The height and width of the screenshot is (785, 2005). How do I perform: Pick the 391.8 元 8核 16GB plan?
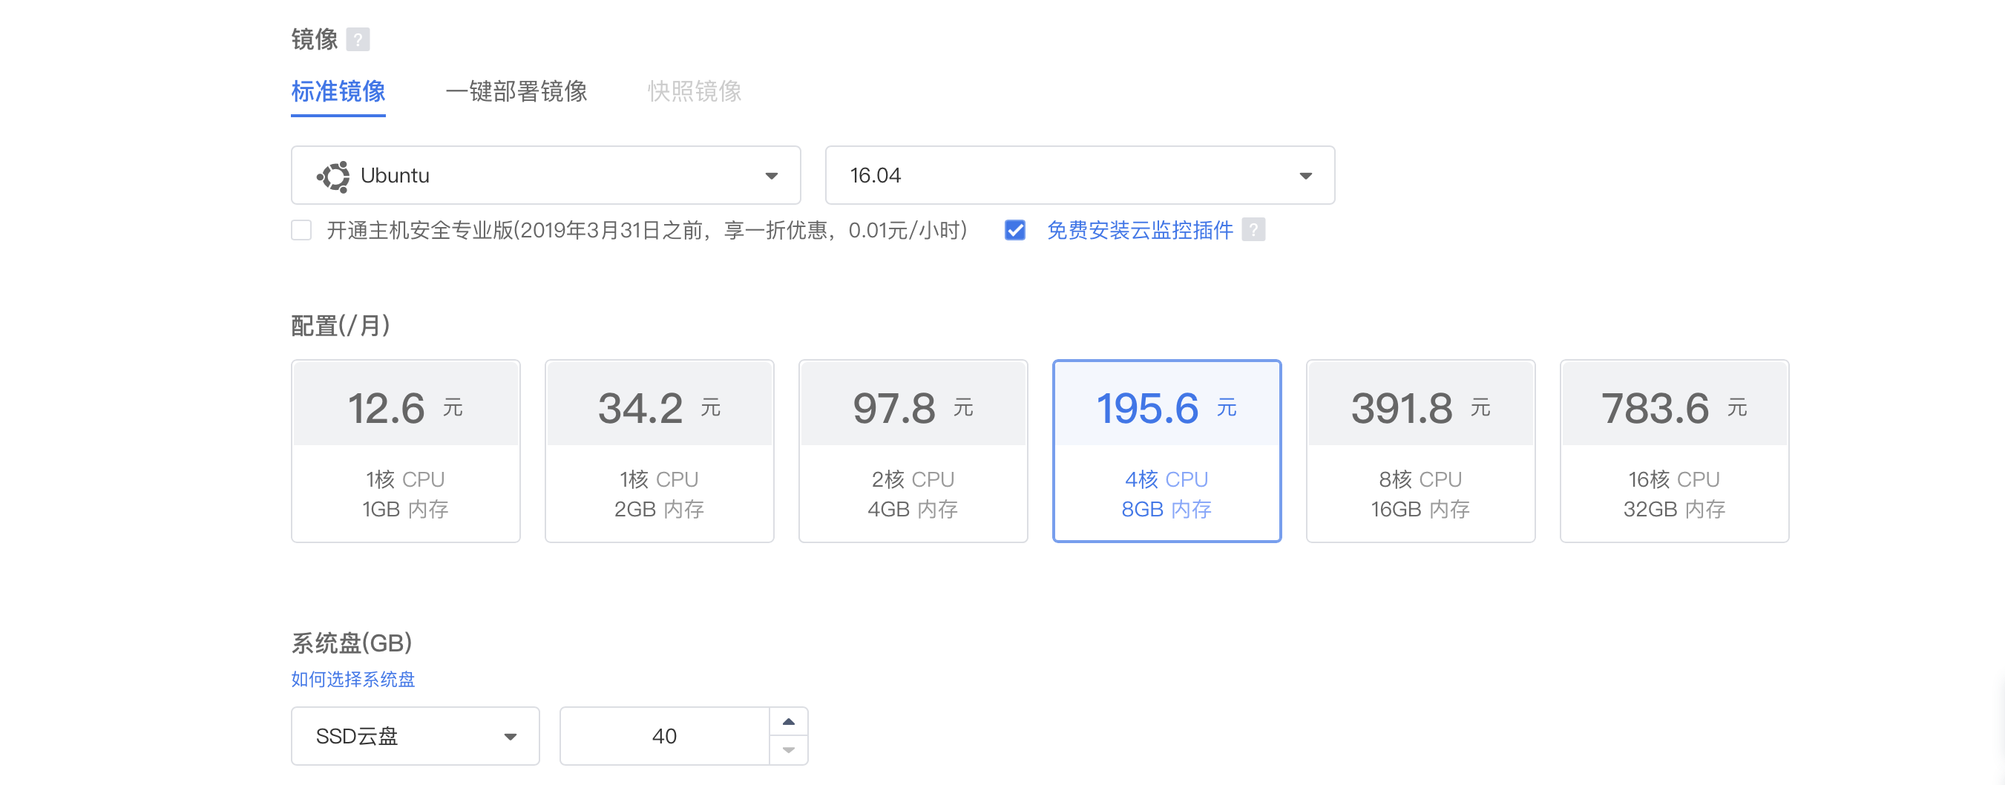pos(1420,450)
